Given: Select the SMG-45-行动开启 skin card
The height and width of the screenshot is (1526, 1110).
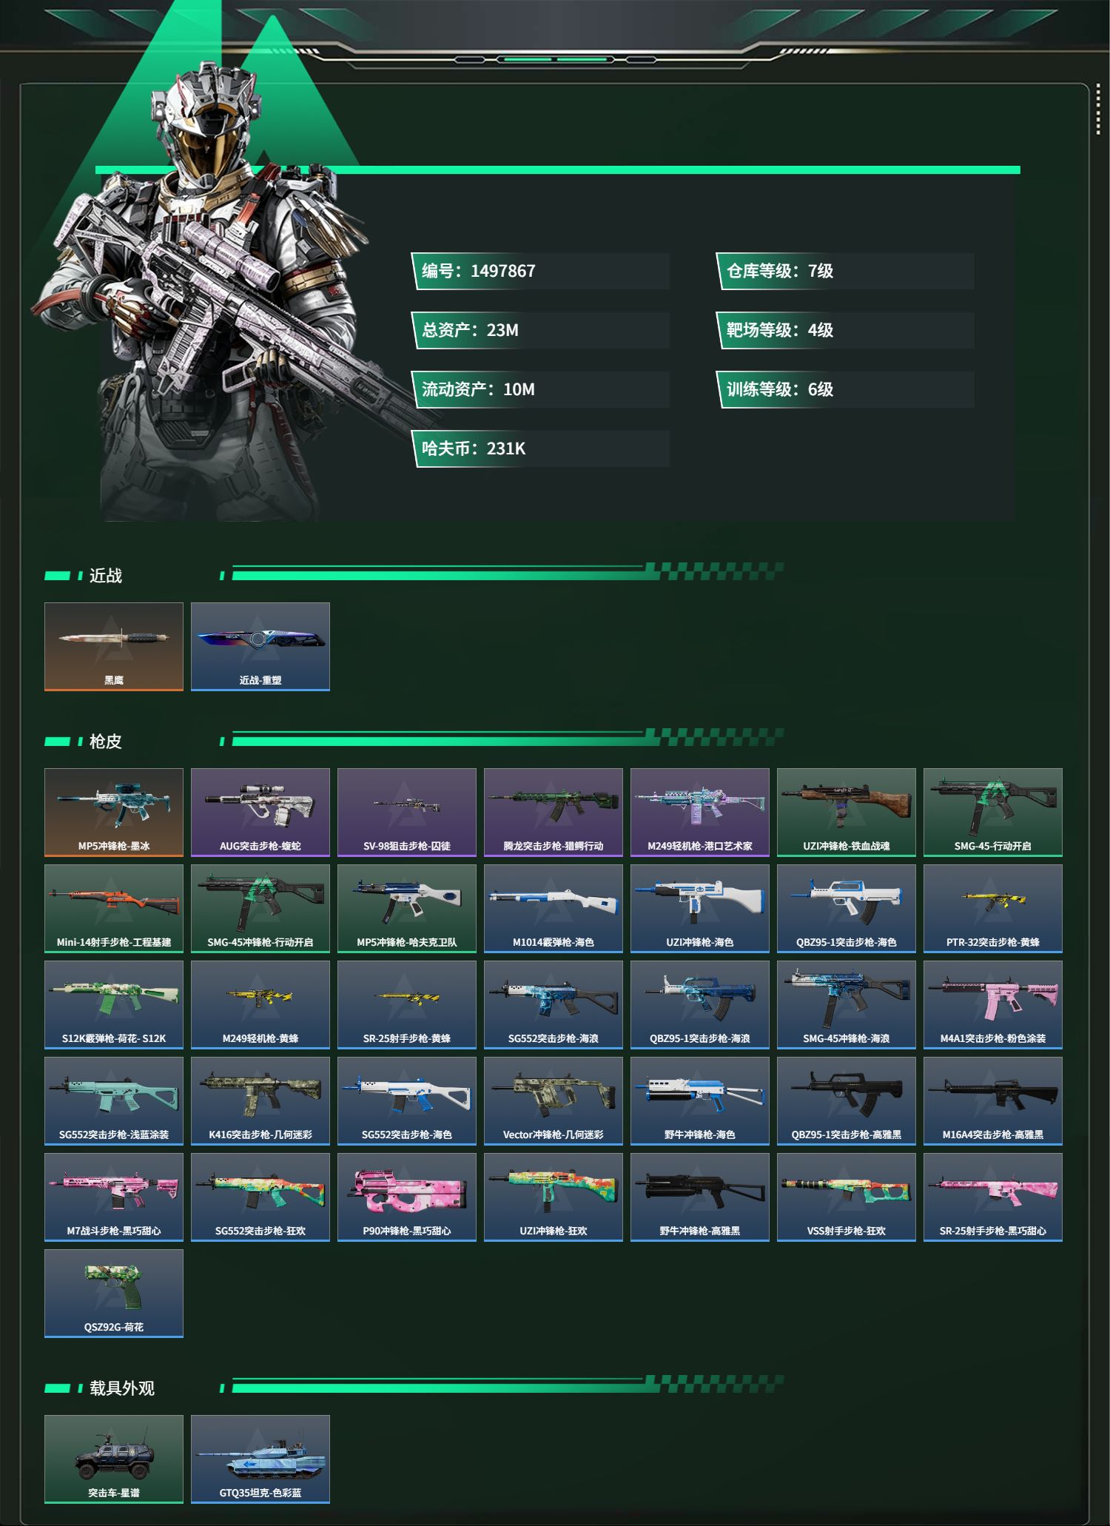Looking at the screenshot, I should (993, 813).
